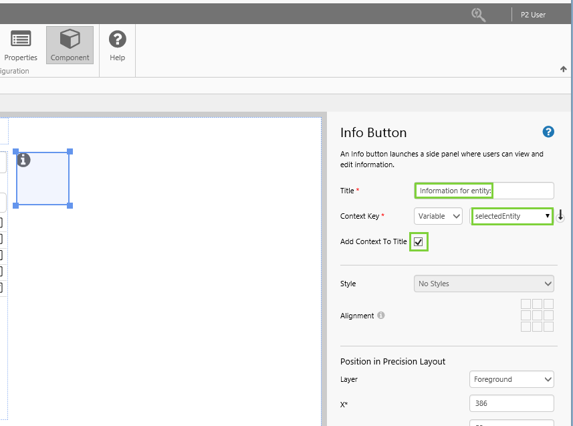Screen dimensions: 573x426
Task: Open Help from the ribbon
Action: 118,45
